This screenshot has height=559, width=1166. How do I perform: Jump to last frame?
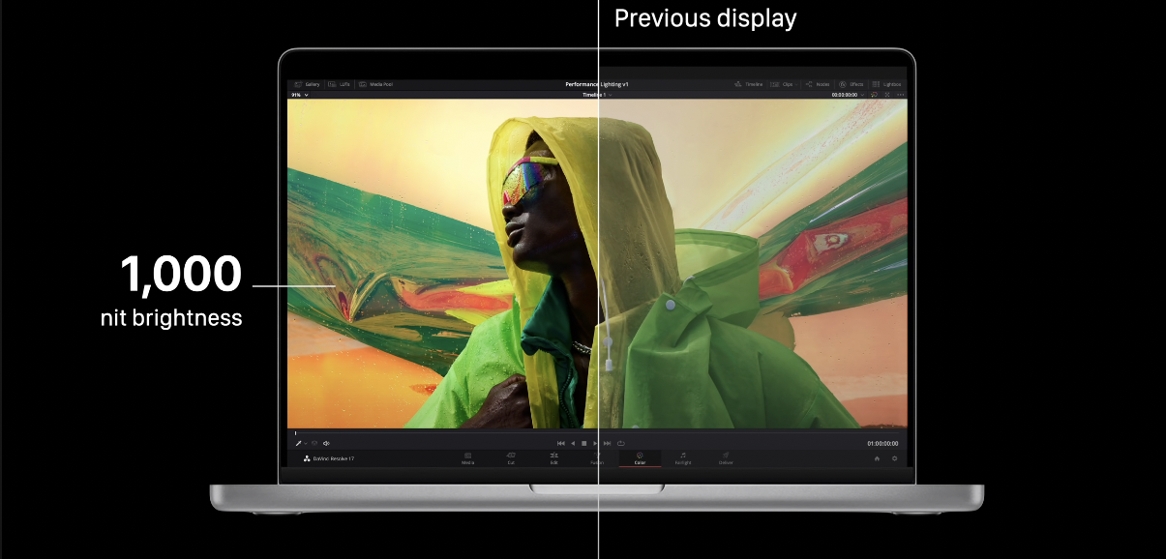coord(607,443)
